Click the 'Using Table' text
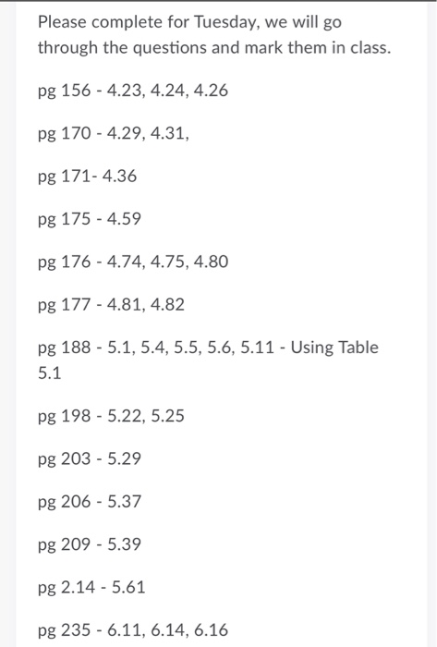 coord(334,348)
